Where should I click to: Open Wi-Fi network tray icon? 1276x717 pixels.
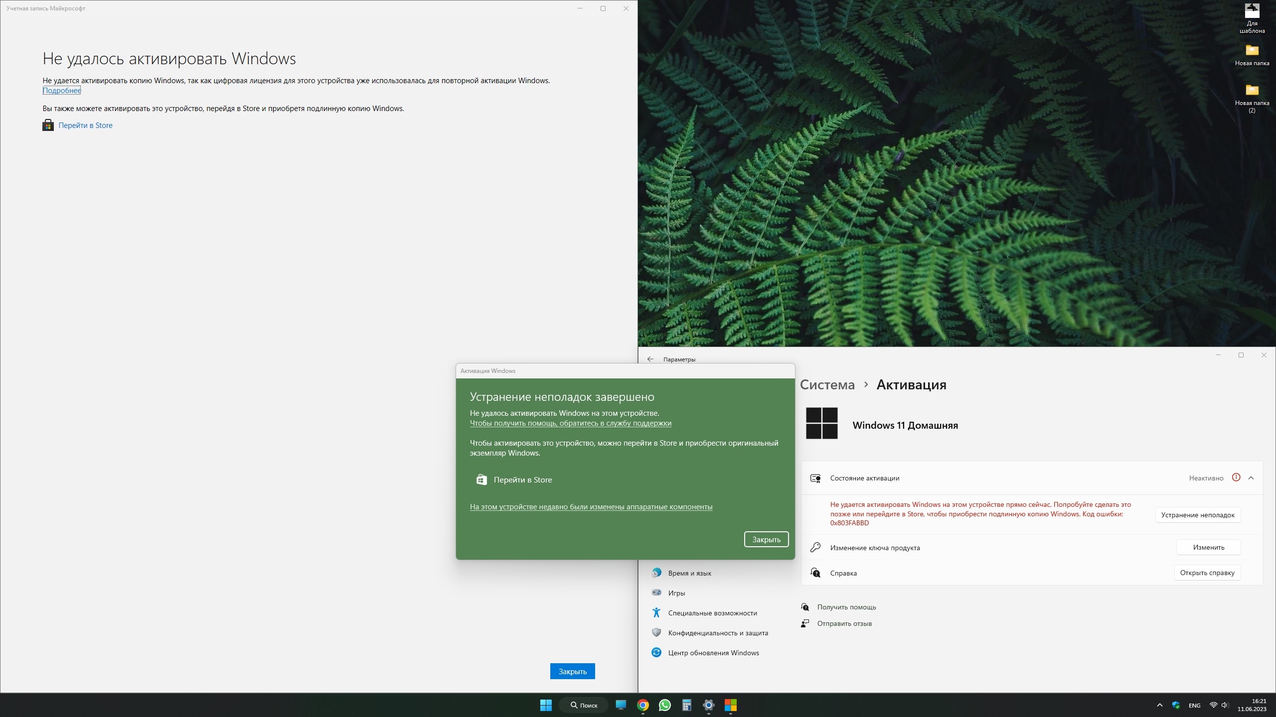(x=1214, y=705)
